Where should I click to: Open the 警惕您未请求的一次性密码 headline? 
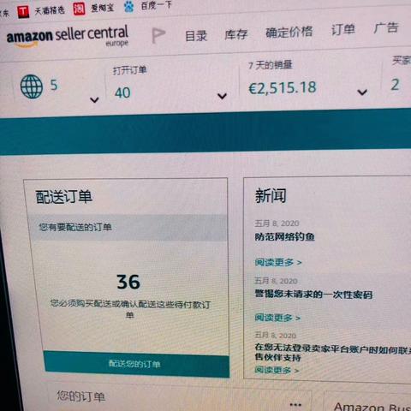(x=313, y=295)
